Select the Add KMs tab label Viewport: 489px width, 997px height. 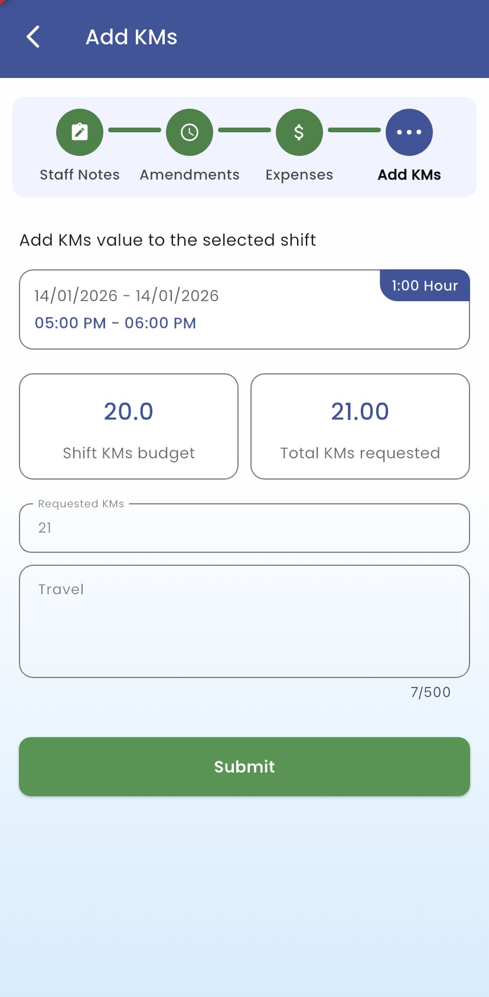click(x=409, y=175)
